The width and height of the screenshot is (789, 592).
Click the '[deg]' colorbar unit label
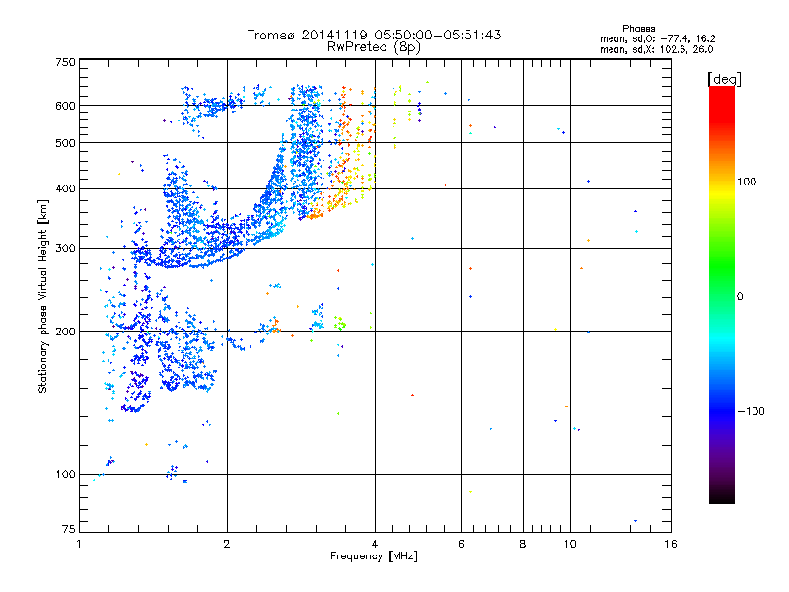coord(724,79)
